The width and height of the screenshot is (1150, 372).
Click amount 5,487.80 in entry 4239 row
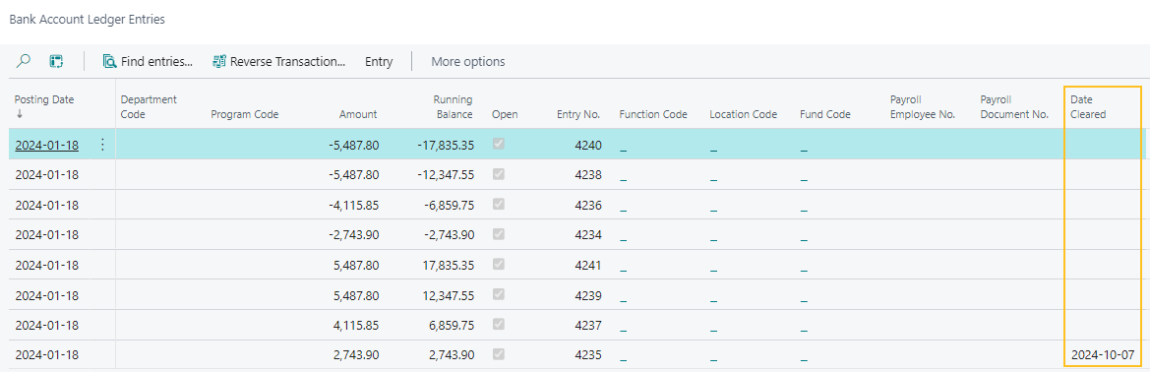coord(356,295)
